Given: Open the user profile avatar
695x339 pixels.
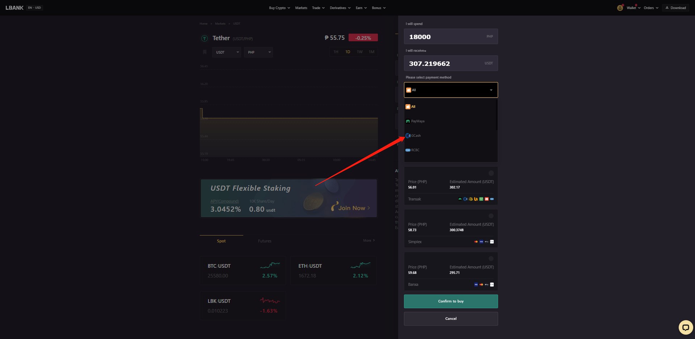Looking at the screenshot, I should (620, 8).
